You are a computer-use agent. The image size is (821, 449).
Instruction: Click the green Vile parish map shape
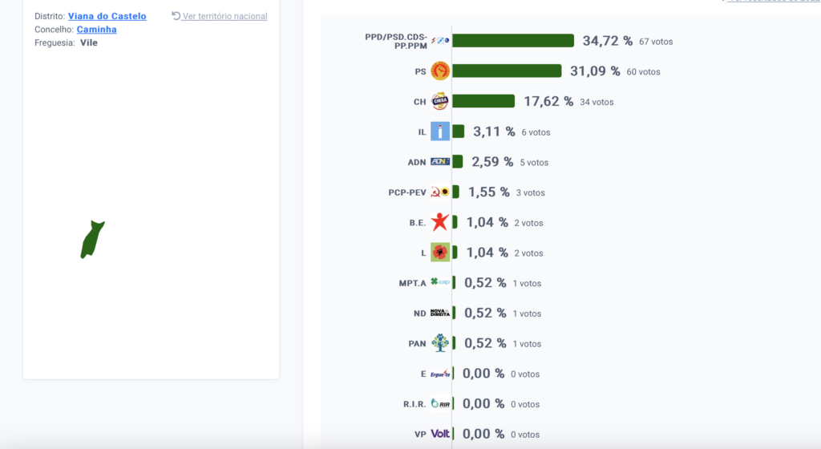pyautogui.click(x=92, y=239)
